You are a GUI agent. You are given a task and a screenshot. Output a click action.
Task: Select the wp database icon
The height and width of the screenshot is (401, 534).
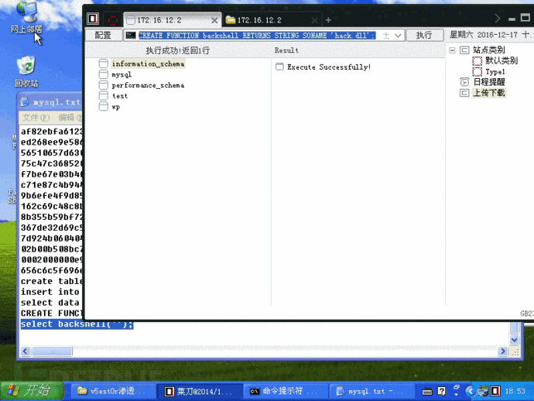click(x=103, y=107)
